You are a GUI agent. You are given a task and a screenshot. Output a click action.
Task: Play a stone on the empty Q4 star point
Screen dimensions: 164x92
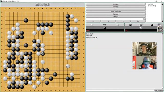[68, 74]
